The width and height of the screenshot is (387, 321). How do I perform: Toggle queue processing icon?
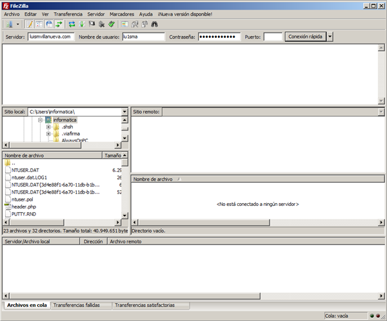(82, 24)
